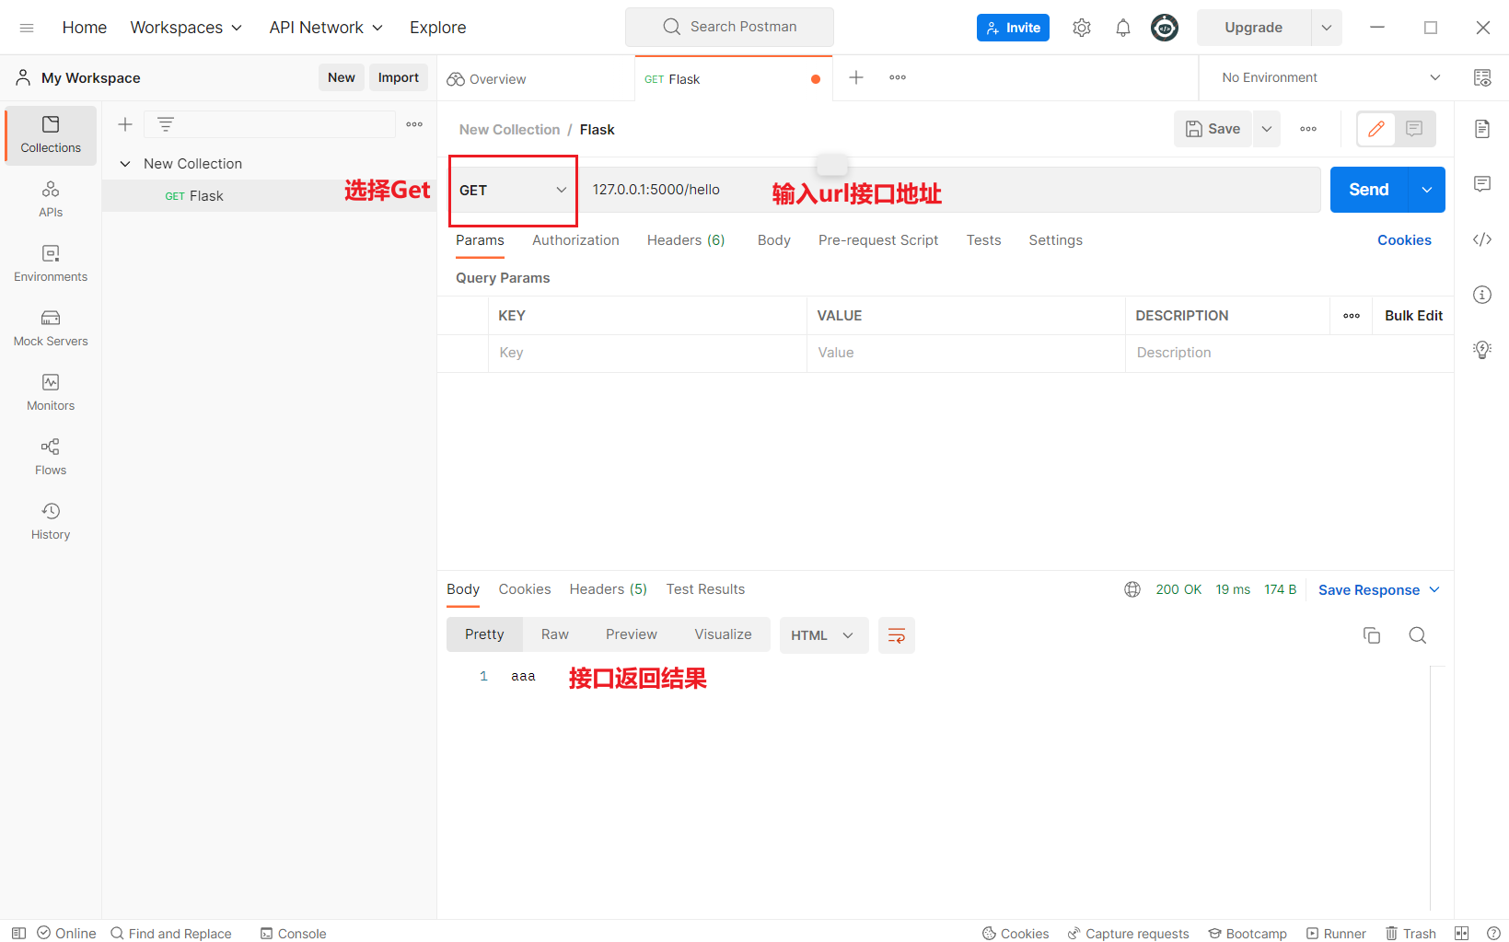Toggle the sidebar from status bar
Viewport: 1509px width, 942px height.
point(18,933)
